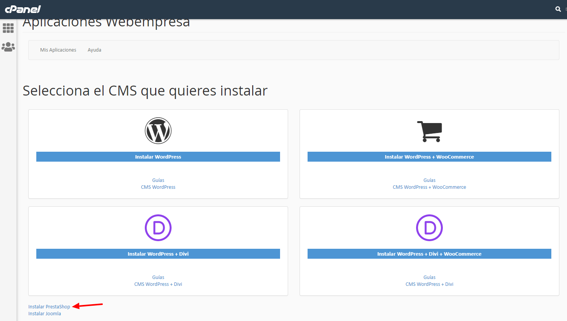Click the Divi logo in WordPress + Divi card
This screenshot has width=567, height=321.
point(158,228)
